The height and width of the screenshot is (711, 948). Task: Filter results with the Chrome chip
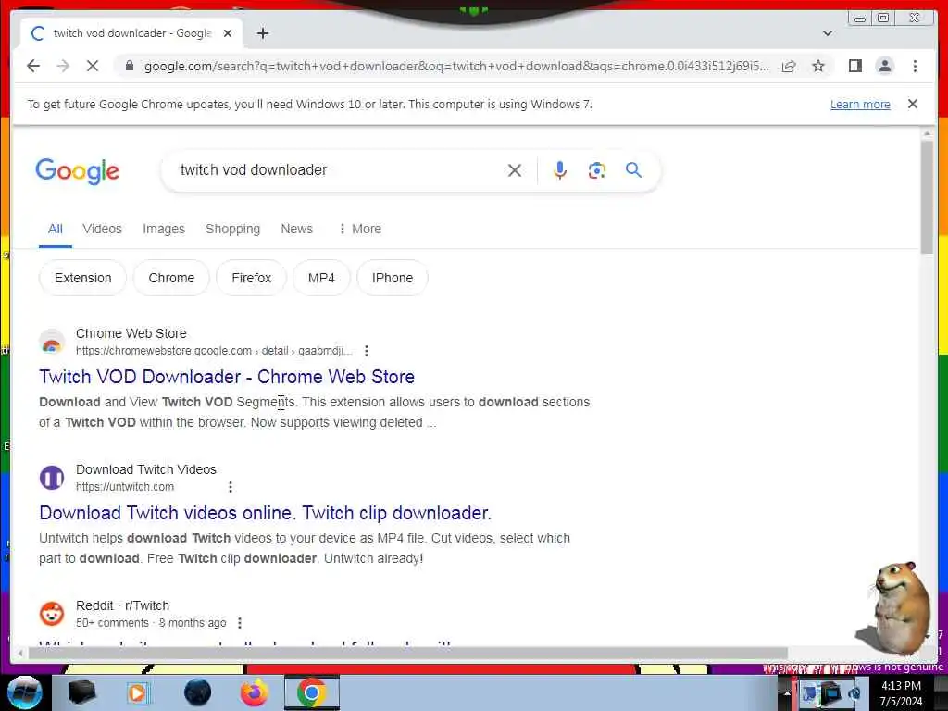point(171,278)
